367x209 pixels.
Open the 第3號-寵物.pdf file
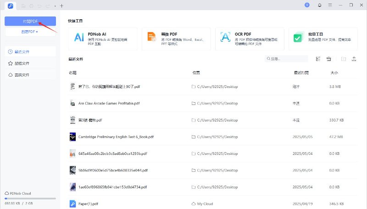tap(90, 120)
